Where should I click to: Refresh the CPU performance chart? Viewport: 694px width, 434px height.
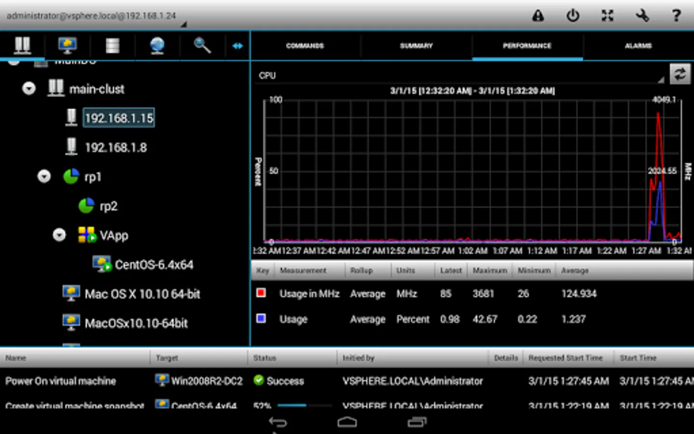point(680,74)
